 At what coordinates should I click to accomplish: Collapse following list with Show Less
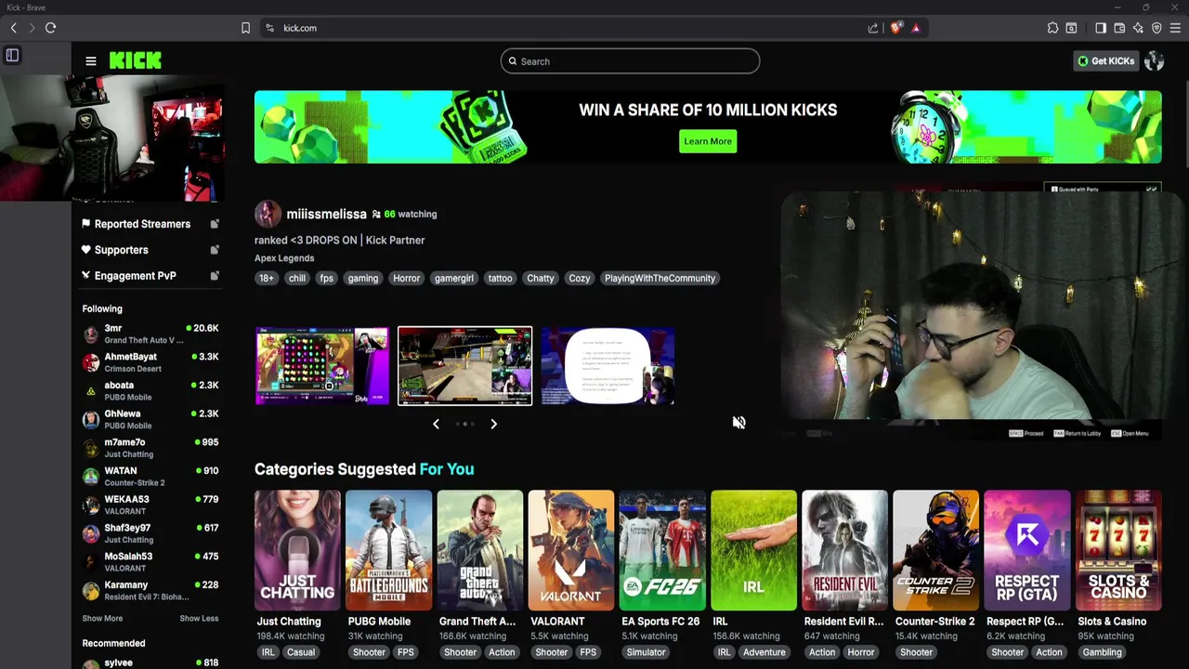point(199,619)
